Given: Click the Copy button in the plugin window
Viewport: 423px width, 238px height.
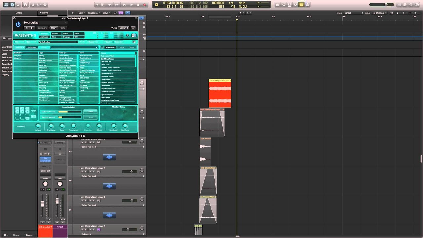Looking at the screenshot, I should pyautogui.click(x=54, y=28).
